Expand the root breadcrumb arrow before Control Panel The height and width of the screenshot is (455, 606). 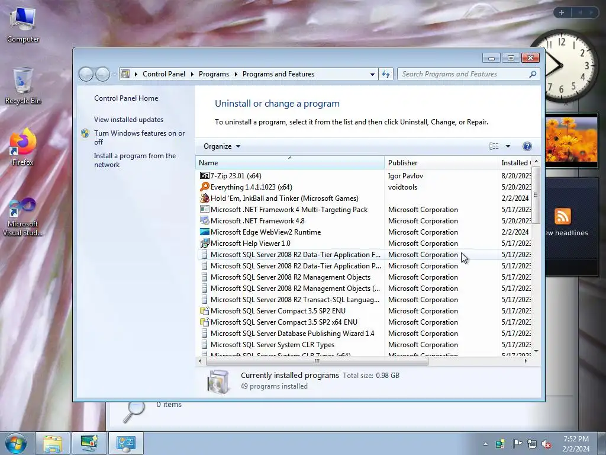coord(136,74)
